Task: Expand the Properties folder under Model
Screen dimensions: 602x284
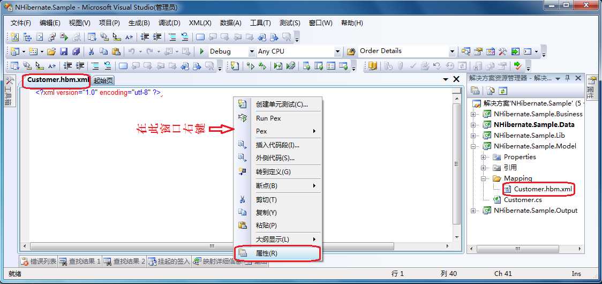Action: [483, 157]
